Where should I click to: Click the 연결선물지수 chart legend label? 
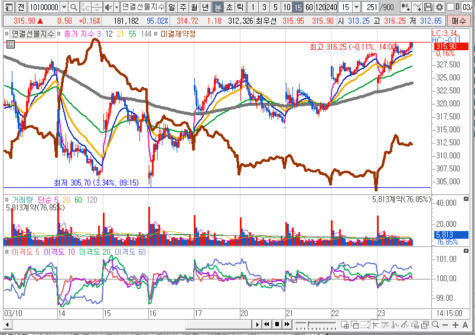click(32, 34)
